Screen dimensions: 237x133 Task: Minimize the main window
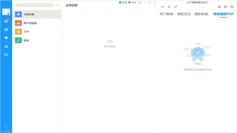pyautogui.click(x=144, y=3)
